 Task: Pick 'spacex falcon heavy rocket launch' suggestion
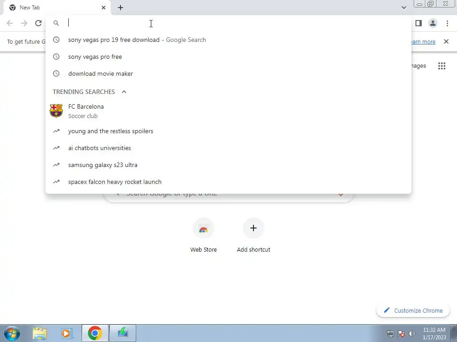pos(228,182)
